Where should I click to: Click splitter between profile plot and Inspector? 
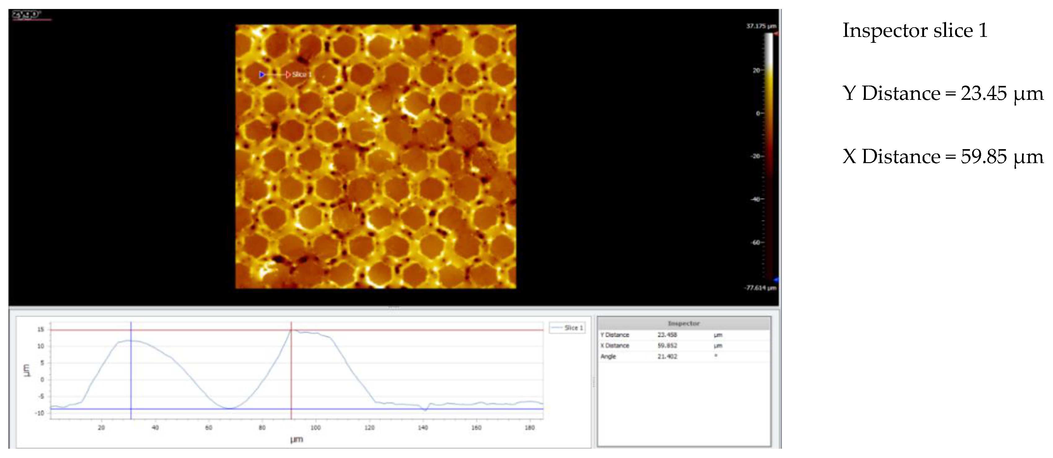pos(594,381)
